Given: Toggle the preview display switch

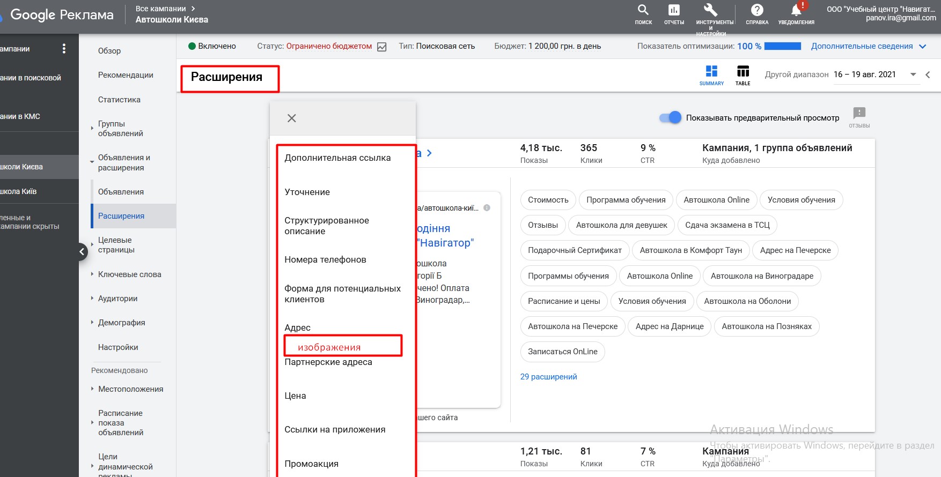Looking at the screenshot, I should coord(670,118).
